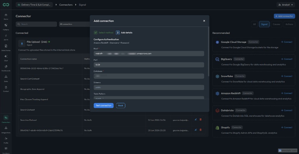
Task: Focus the Port field showing 5439
Action: [149, 65]
